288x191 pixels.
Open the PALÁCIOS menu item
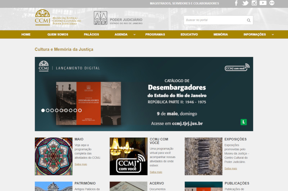91,34
